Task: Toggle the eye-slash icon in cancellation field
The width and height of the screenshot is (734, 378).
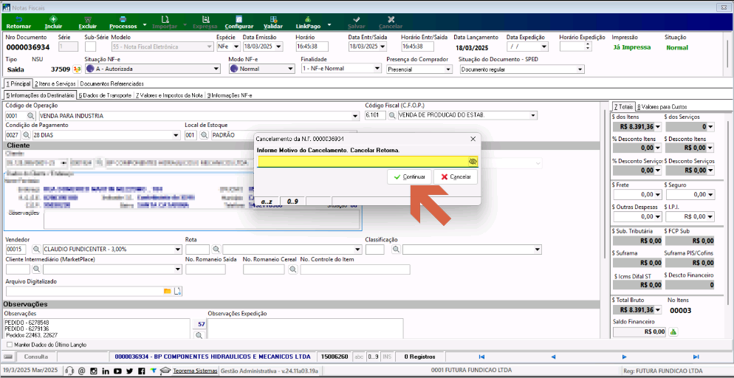Action: tap(473, 162)
